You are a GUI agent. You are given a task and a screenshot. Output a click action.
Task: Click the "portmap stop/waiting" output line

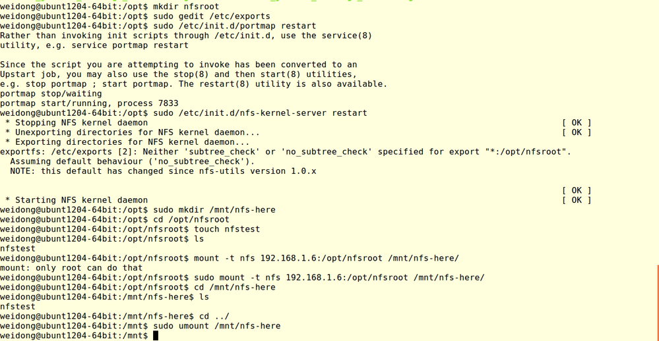(51, 93)
